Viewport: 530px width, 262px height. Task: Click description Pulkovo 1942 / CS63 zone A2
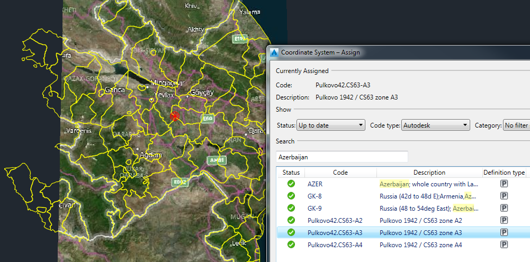[421, 220]
